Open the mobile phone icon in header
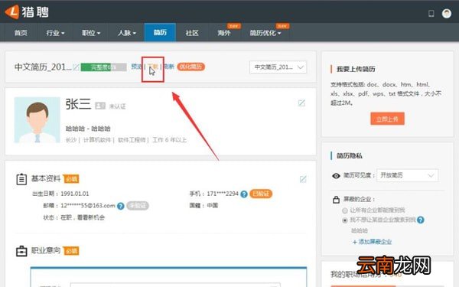 (x=431, y=14)
